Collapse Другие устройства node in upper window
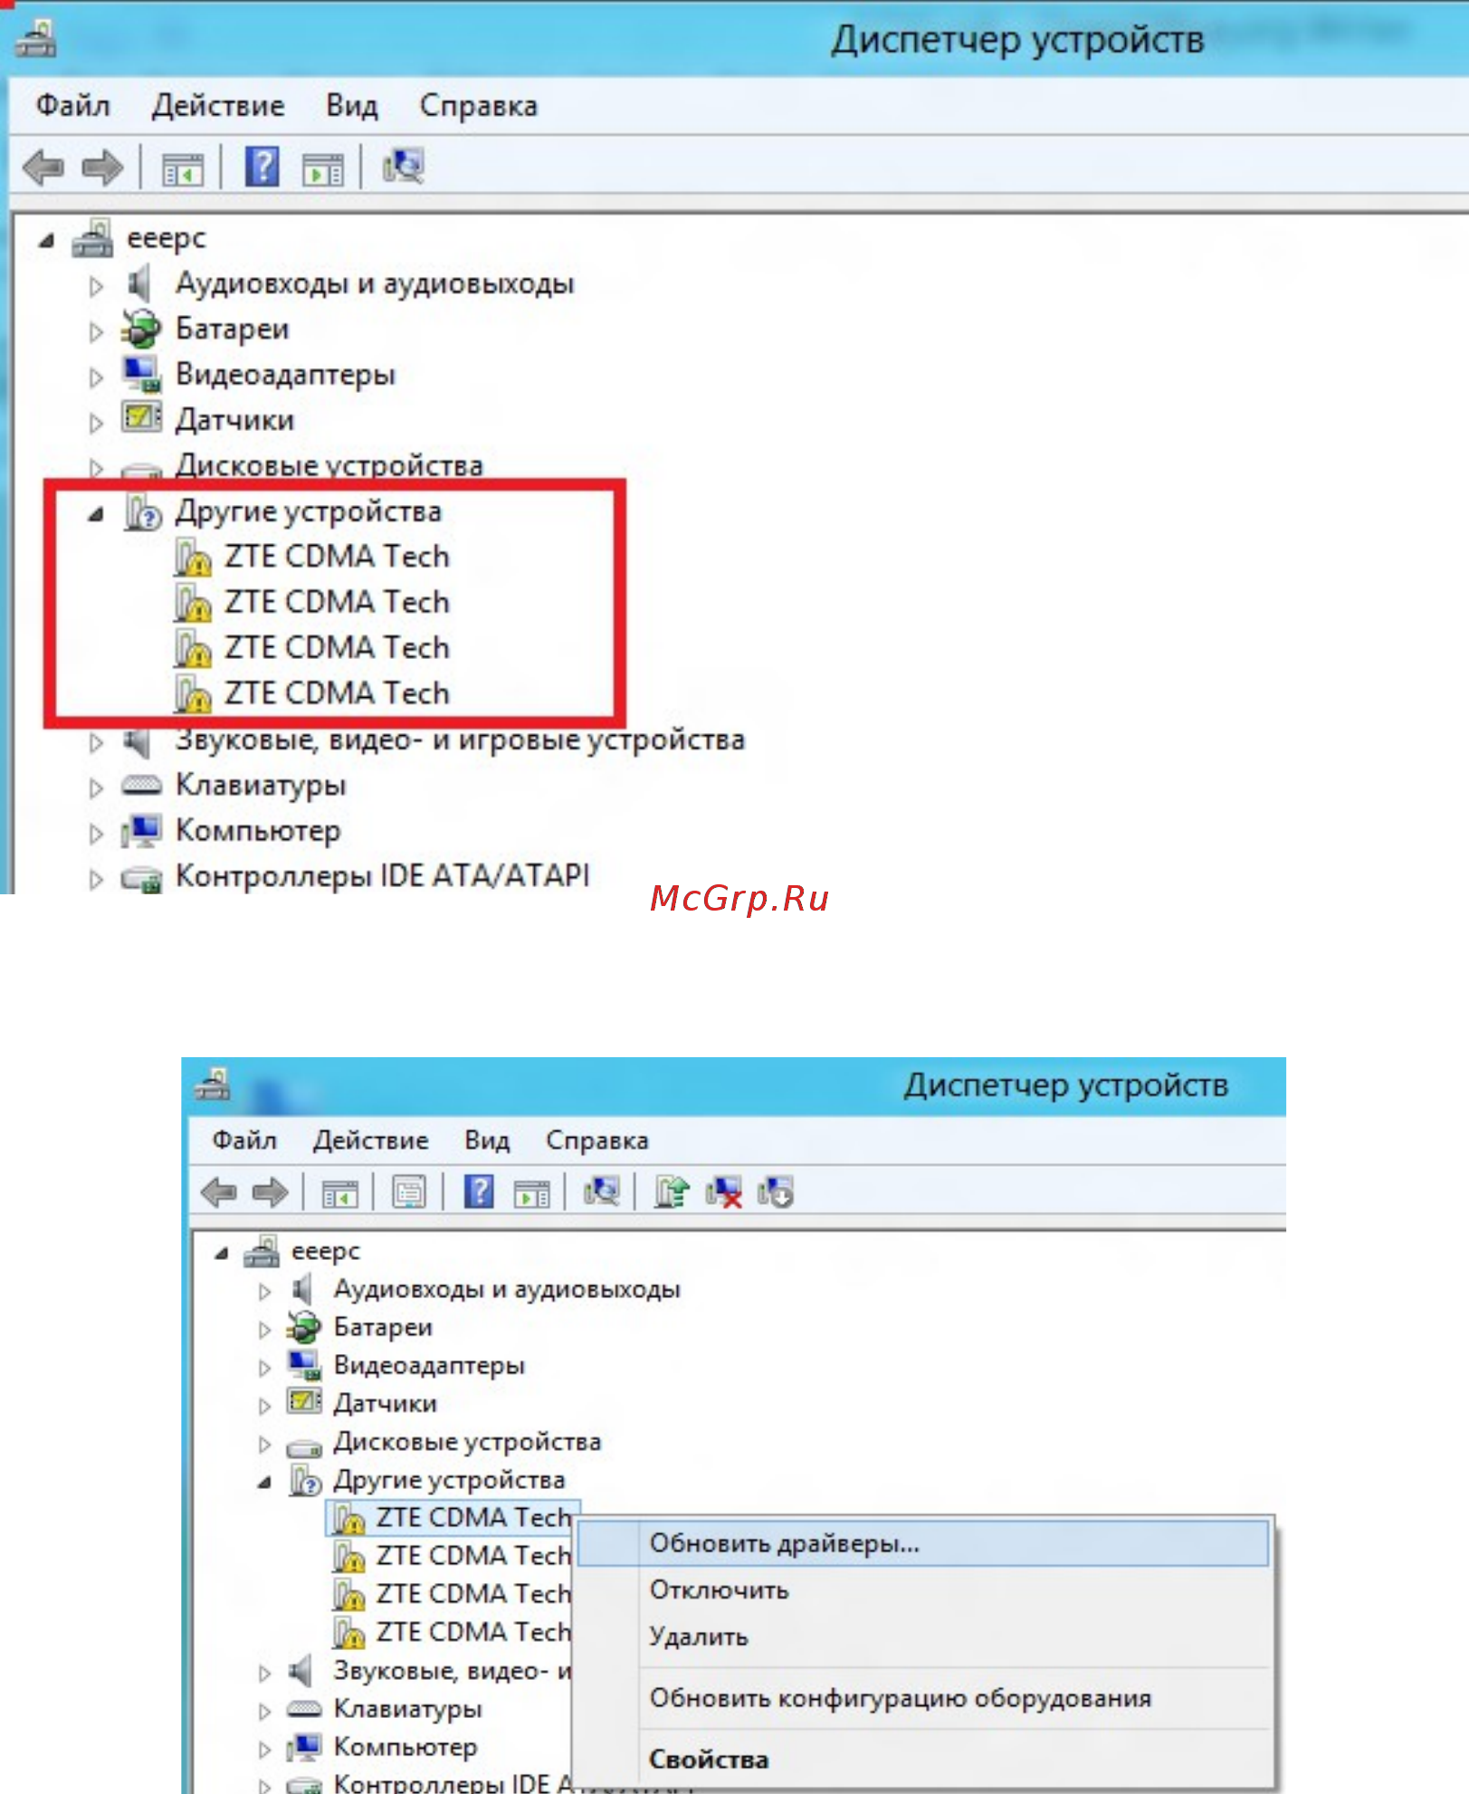 (96, 515)
